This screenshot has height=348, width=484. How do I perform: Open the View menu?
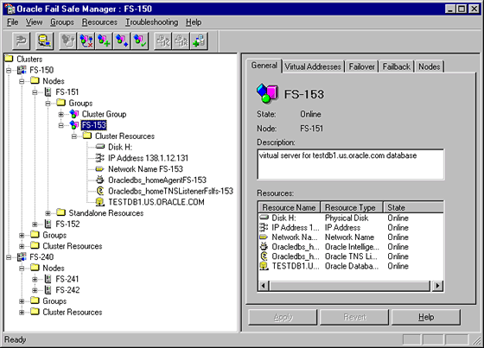pos(34,22)
